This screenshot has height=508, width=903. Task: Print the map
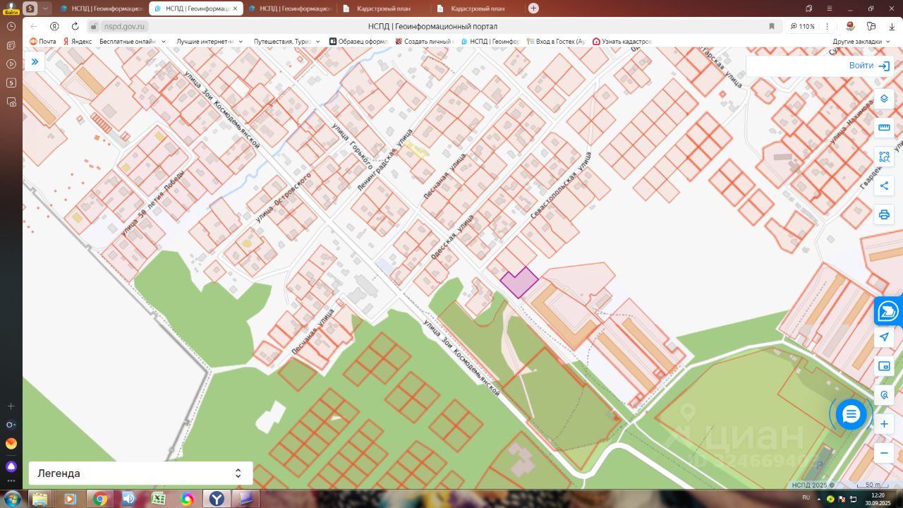point(884,214)
